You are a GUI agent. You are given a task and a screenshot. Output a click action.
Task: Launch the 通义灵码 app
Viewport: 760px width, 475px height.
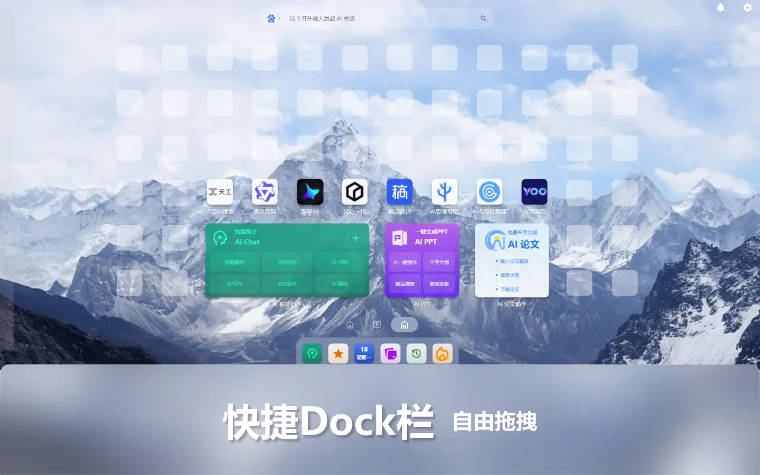(264, 191)
